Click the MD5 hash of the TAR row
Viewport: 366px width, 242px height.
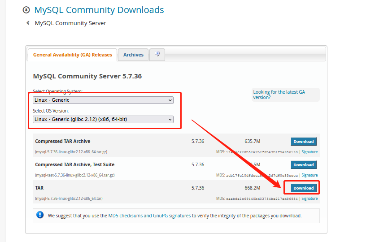(261, 199)
